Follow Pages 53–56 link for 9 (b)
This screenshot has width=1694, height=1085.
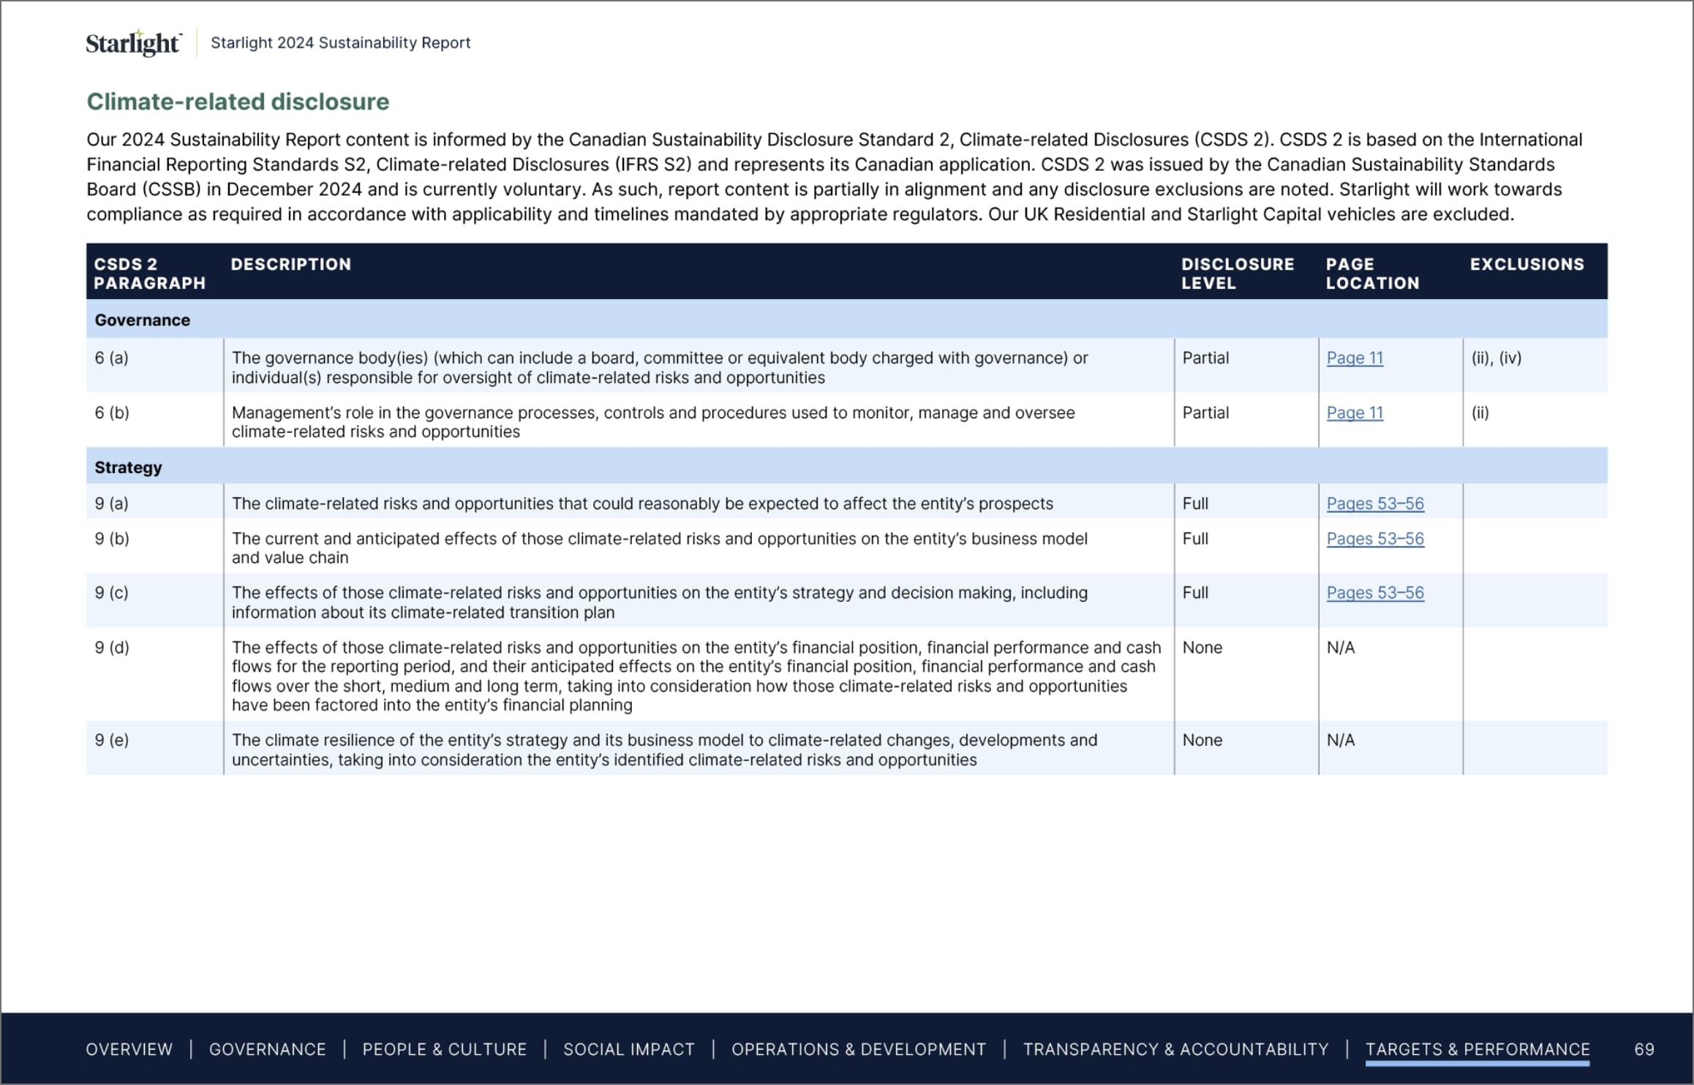1374,538
